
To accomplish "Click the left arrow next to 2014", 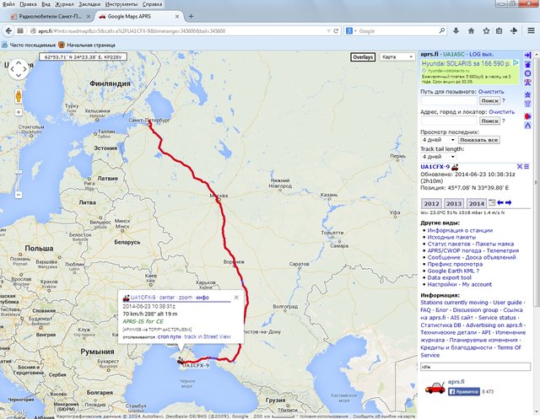I will coord(499,203).
